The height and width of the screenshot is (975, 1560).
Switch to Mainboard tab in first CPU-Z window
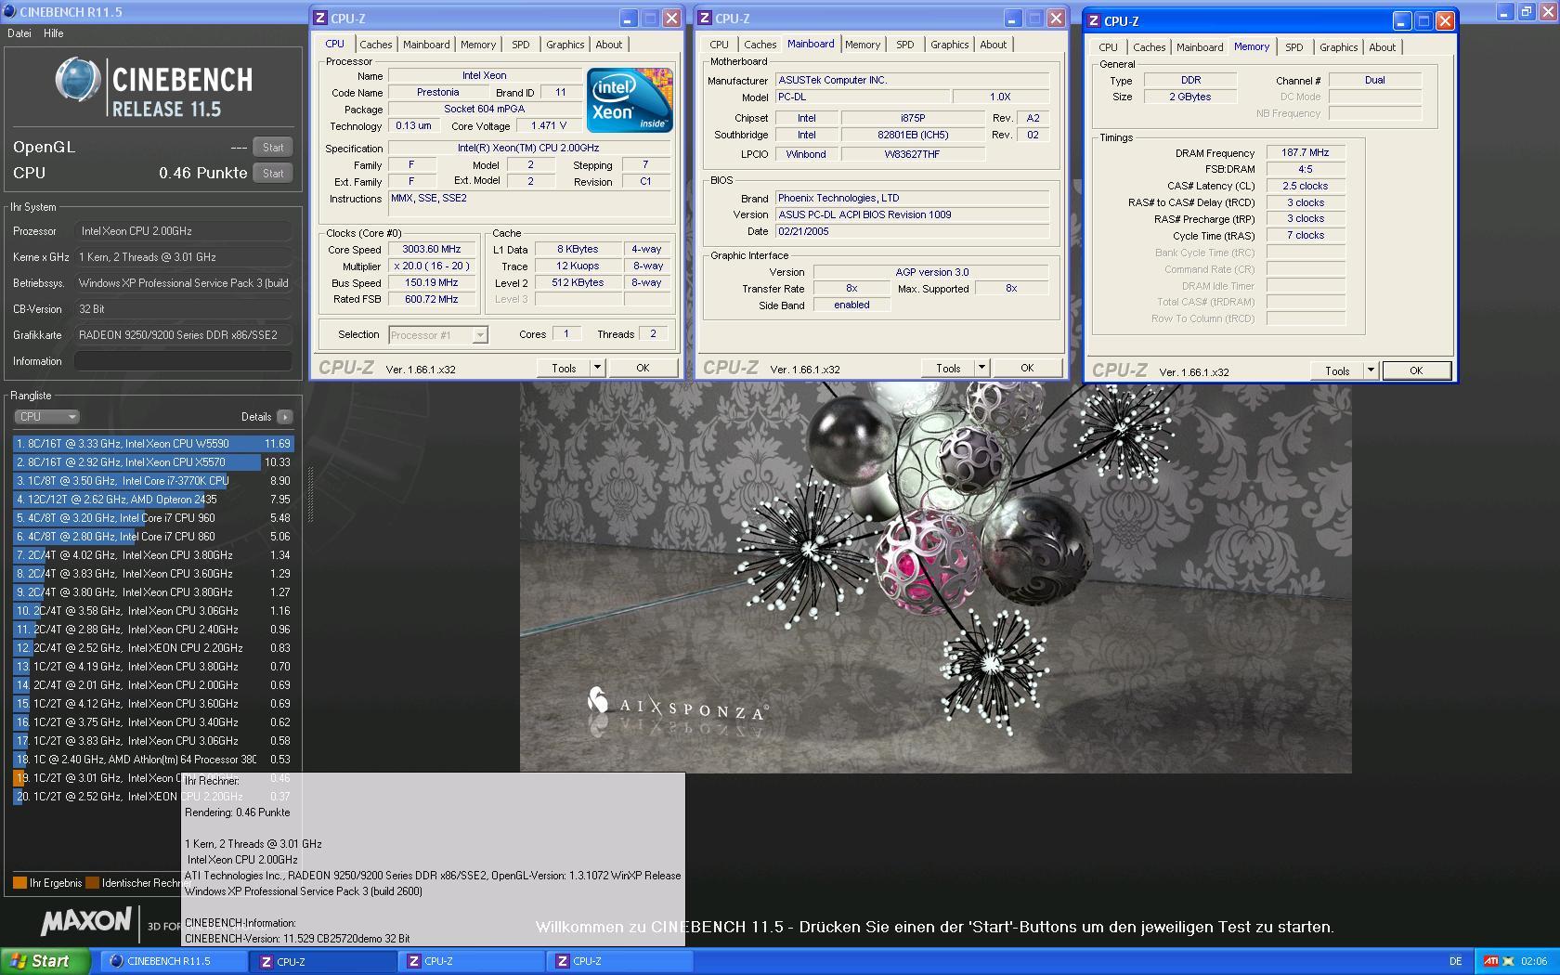[426, 45]
